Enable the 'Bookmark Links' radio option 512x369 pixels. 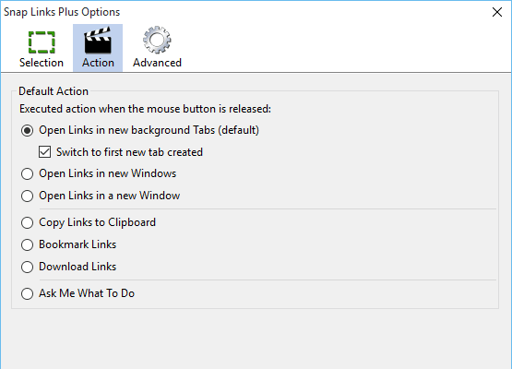27,244
